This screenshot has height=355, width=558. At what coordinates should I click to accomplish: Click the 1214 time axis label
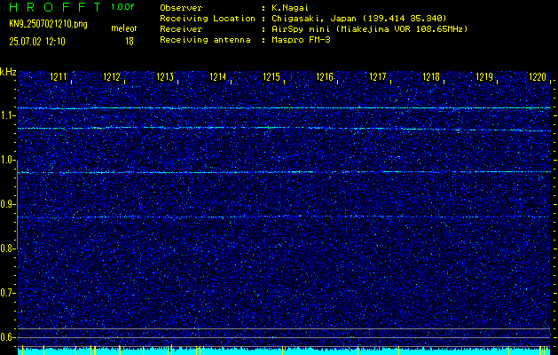[x=218, y=77]
